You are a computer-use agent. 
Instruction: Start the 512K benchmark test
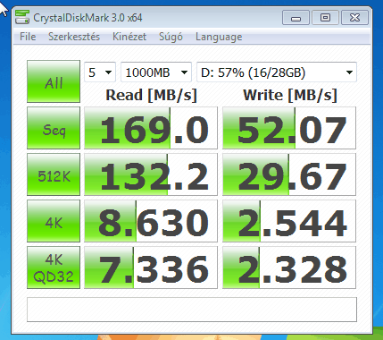54,174
